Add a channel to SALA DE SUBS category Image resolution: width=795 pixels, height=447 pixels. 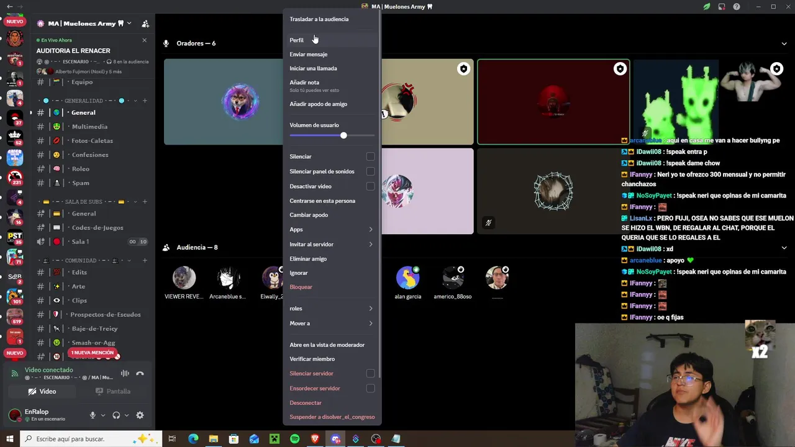(x=145, y=202)
